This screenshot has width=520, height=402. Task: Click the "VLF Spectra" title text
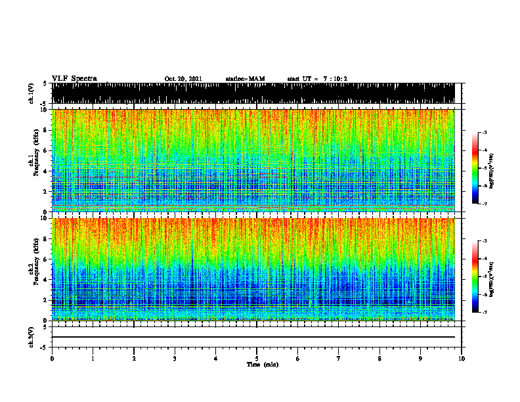[x=74, y=78]
